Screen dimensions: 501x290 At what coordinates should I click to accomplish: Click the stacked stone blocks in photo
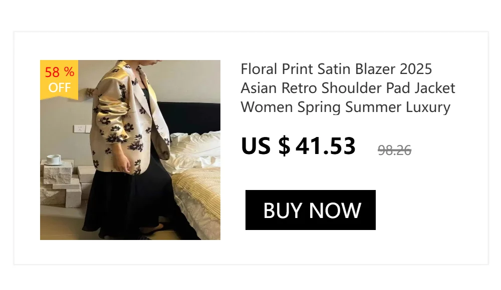point(61,185)
